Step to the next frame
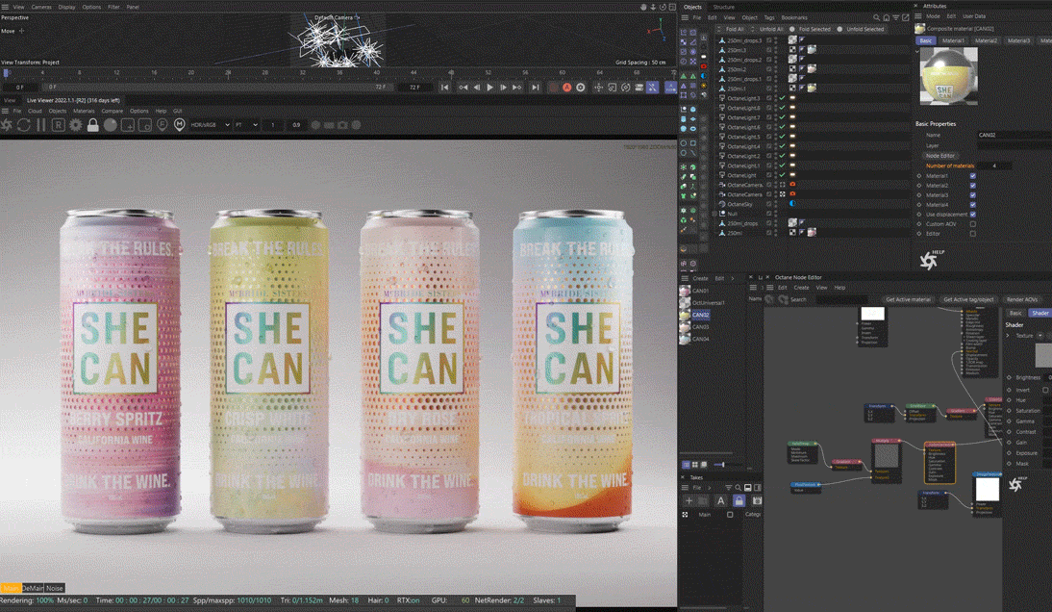 tap(503, 88)
